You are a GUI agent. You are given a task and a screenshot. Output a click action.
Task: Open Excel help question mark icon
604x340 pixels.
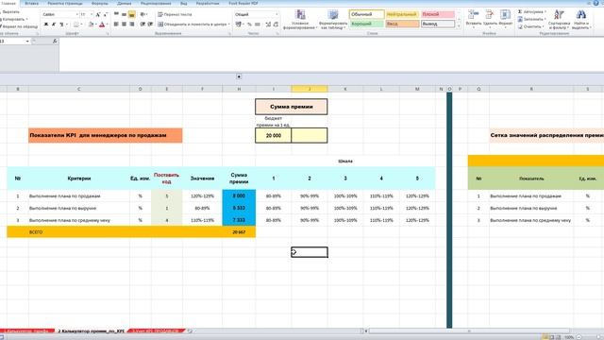pos(596,3)
